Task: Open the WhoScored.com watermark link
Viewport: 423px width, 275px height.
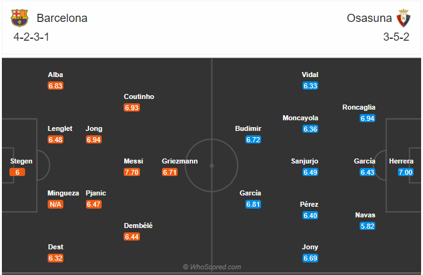Action: [211, 267]
